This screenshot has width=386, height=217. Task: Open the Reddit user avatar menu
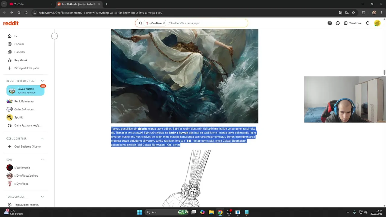click(x=377, y=23)
